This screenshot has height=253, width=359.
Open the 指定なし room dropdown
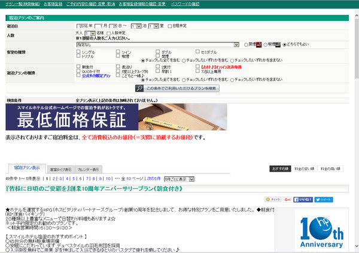click(x=158, y=45)
